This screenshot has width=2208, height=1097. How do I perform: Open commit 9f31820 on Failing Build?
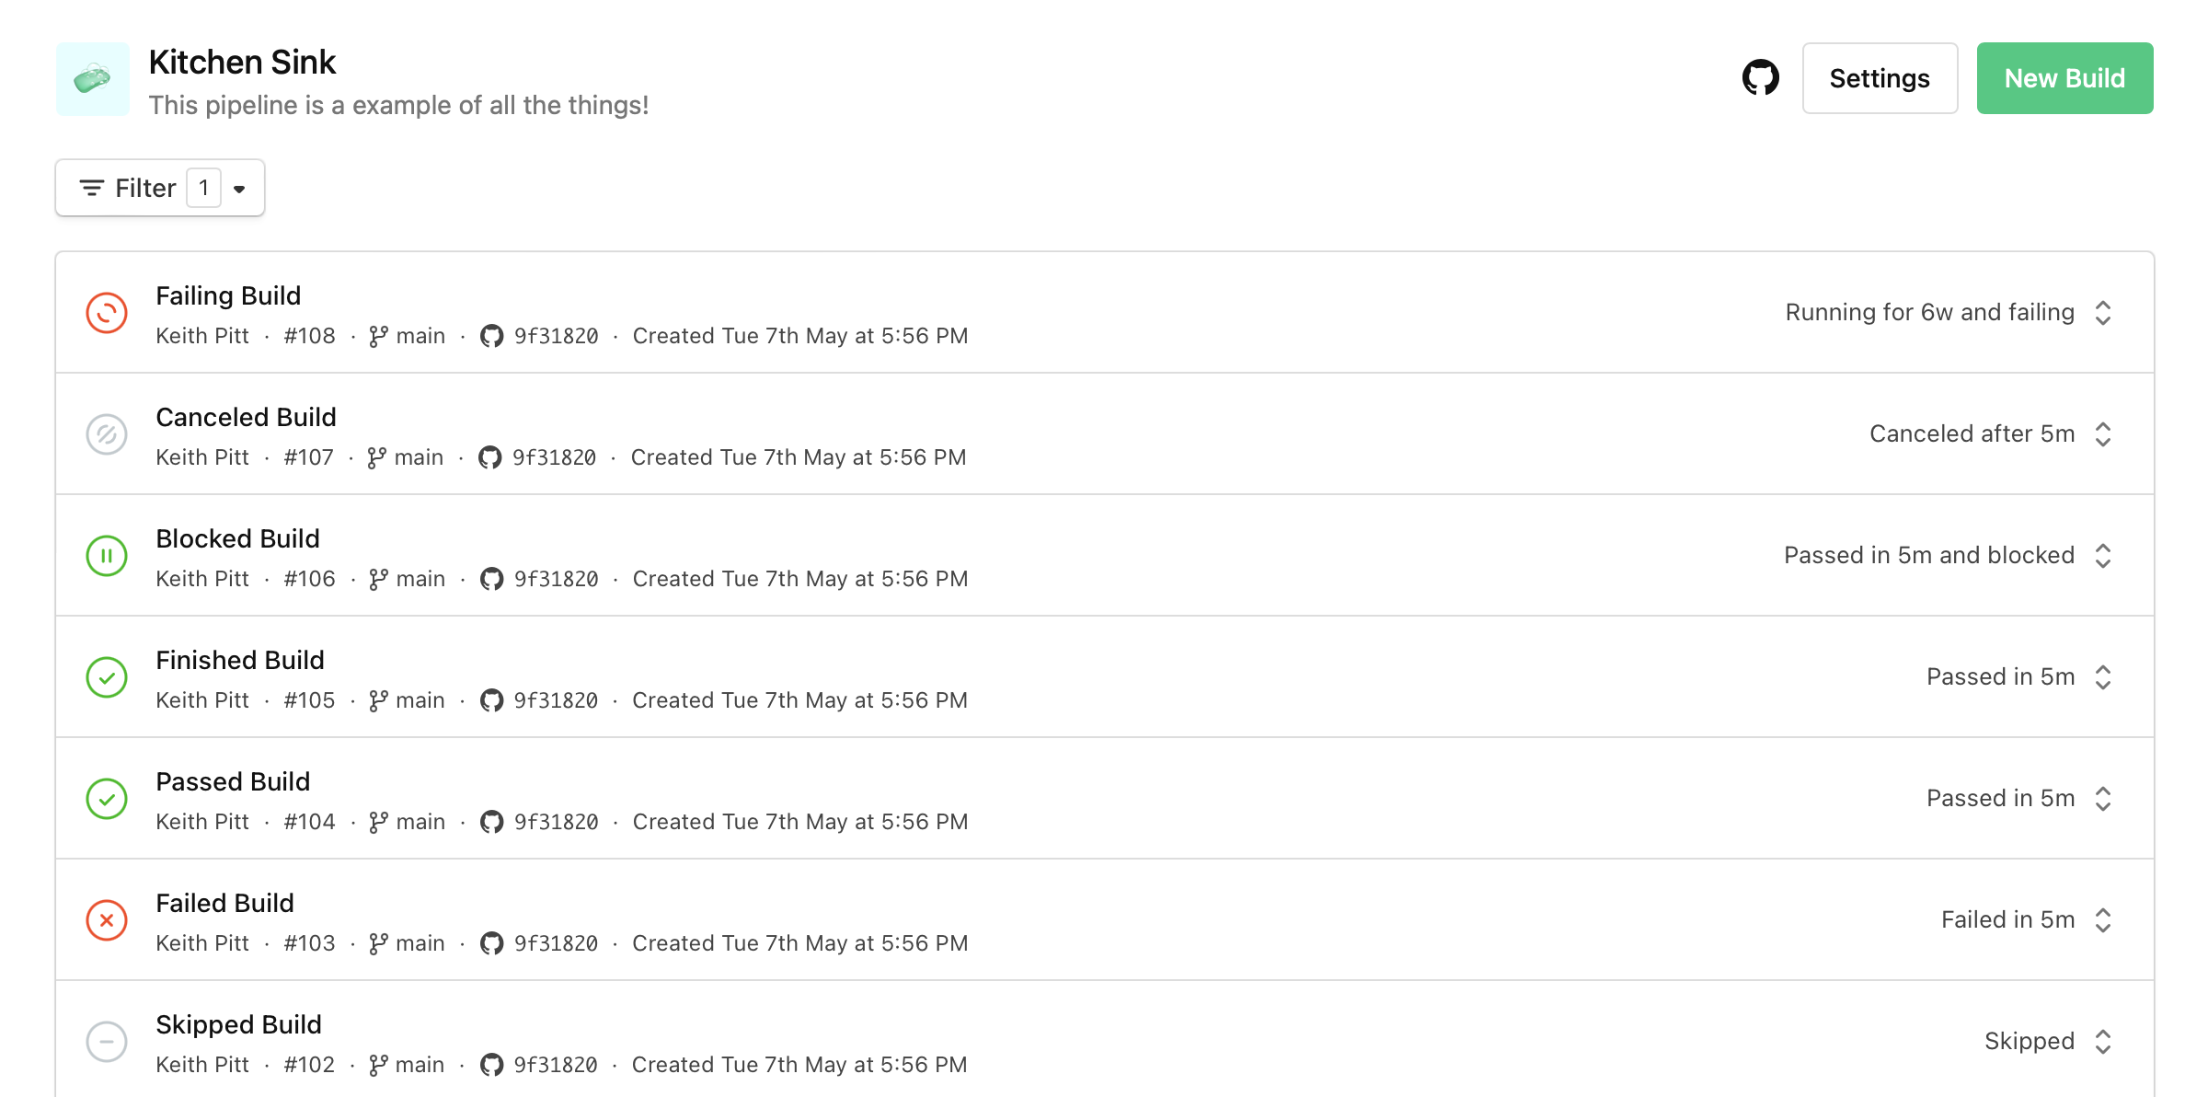556,337
